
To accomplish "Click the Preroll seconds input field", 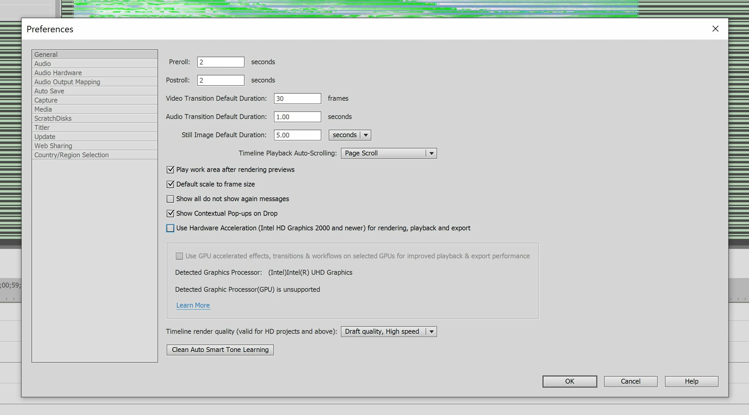I will click(x=221, y=62).
